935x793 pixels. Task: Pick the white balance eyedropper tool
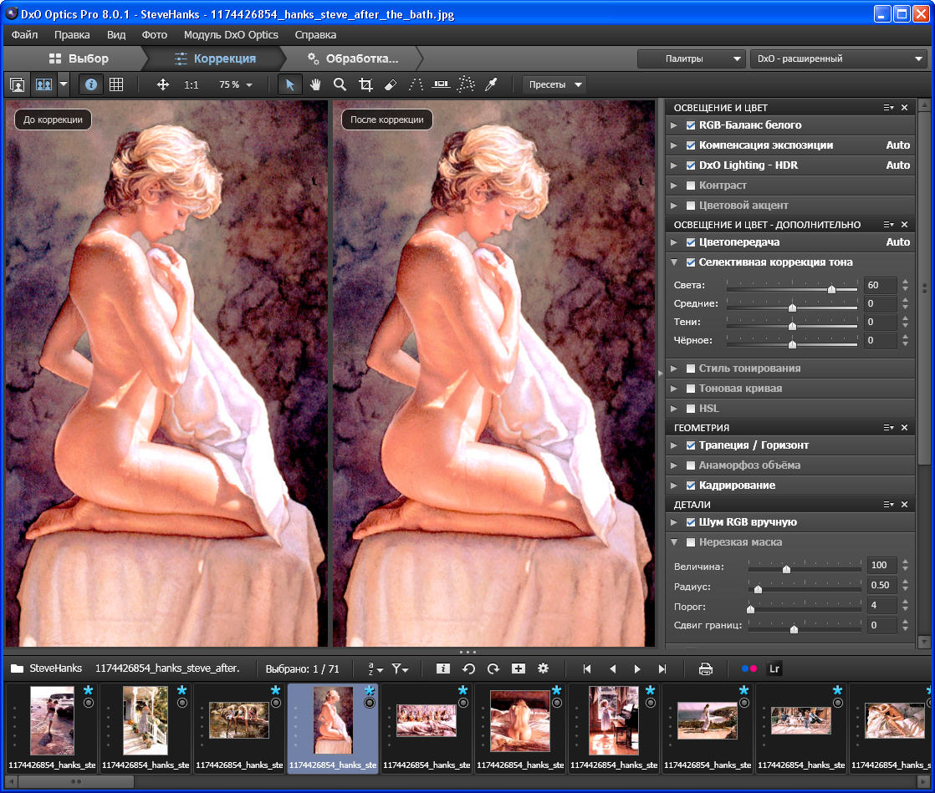point(492,84)
